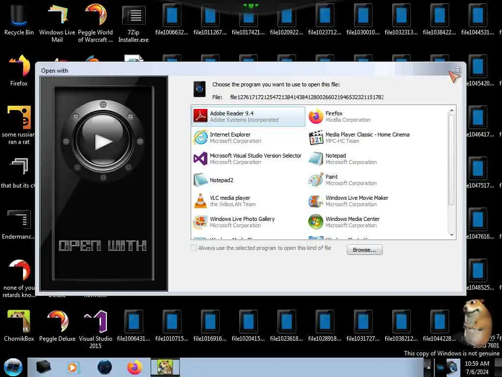Click the Firefox taskbar icon

pyautogui.click(x=135, y=367)
